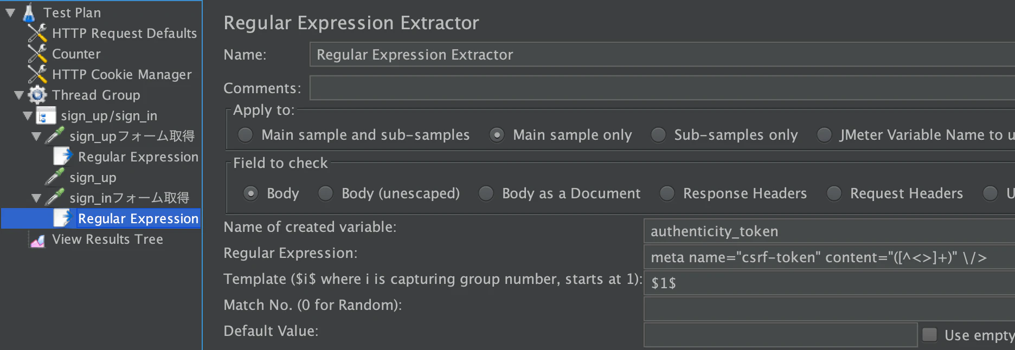Collapse the Test Plan tree node

point(10,12)
